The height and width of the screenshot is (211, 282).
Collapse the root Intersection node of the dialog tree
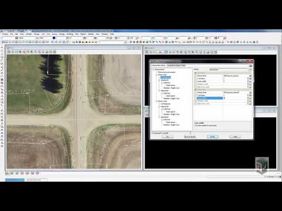click(x=153, y=70)
